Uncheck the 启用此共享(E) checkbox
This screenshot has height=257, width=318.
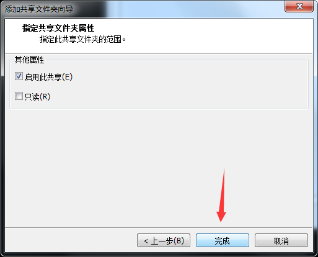coord(19,76)
